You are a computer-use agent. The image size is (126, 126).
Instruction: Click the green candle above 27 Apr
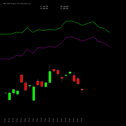coord(70,73)
